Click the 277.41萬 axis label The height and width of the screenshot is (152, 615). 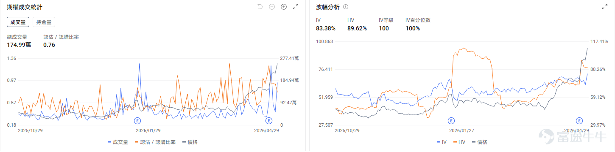tap(289, 58)
